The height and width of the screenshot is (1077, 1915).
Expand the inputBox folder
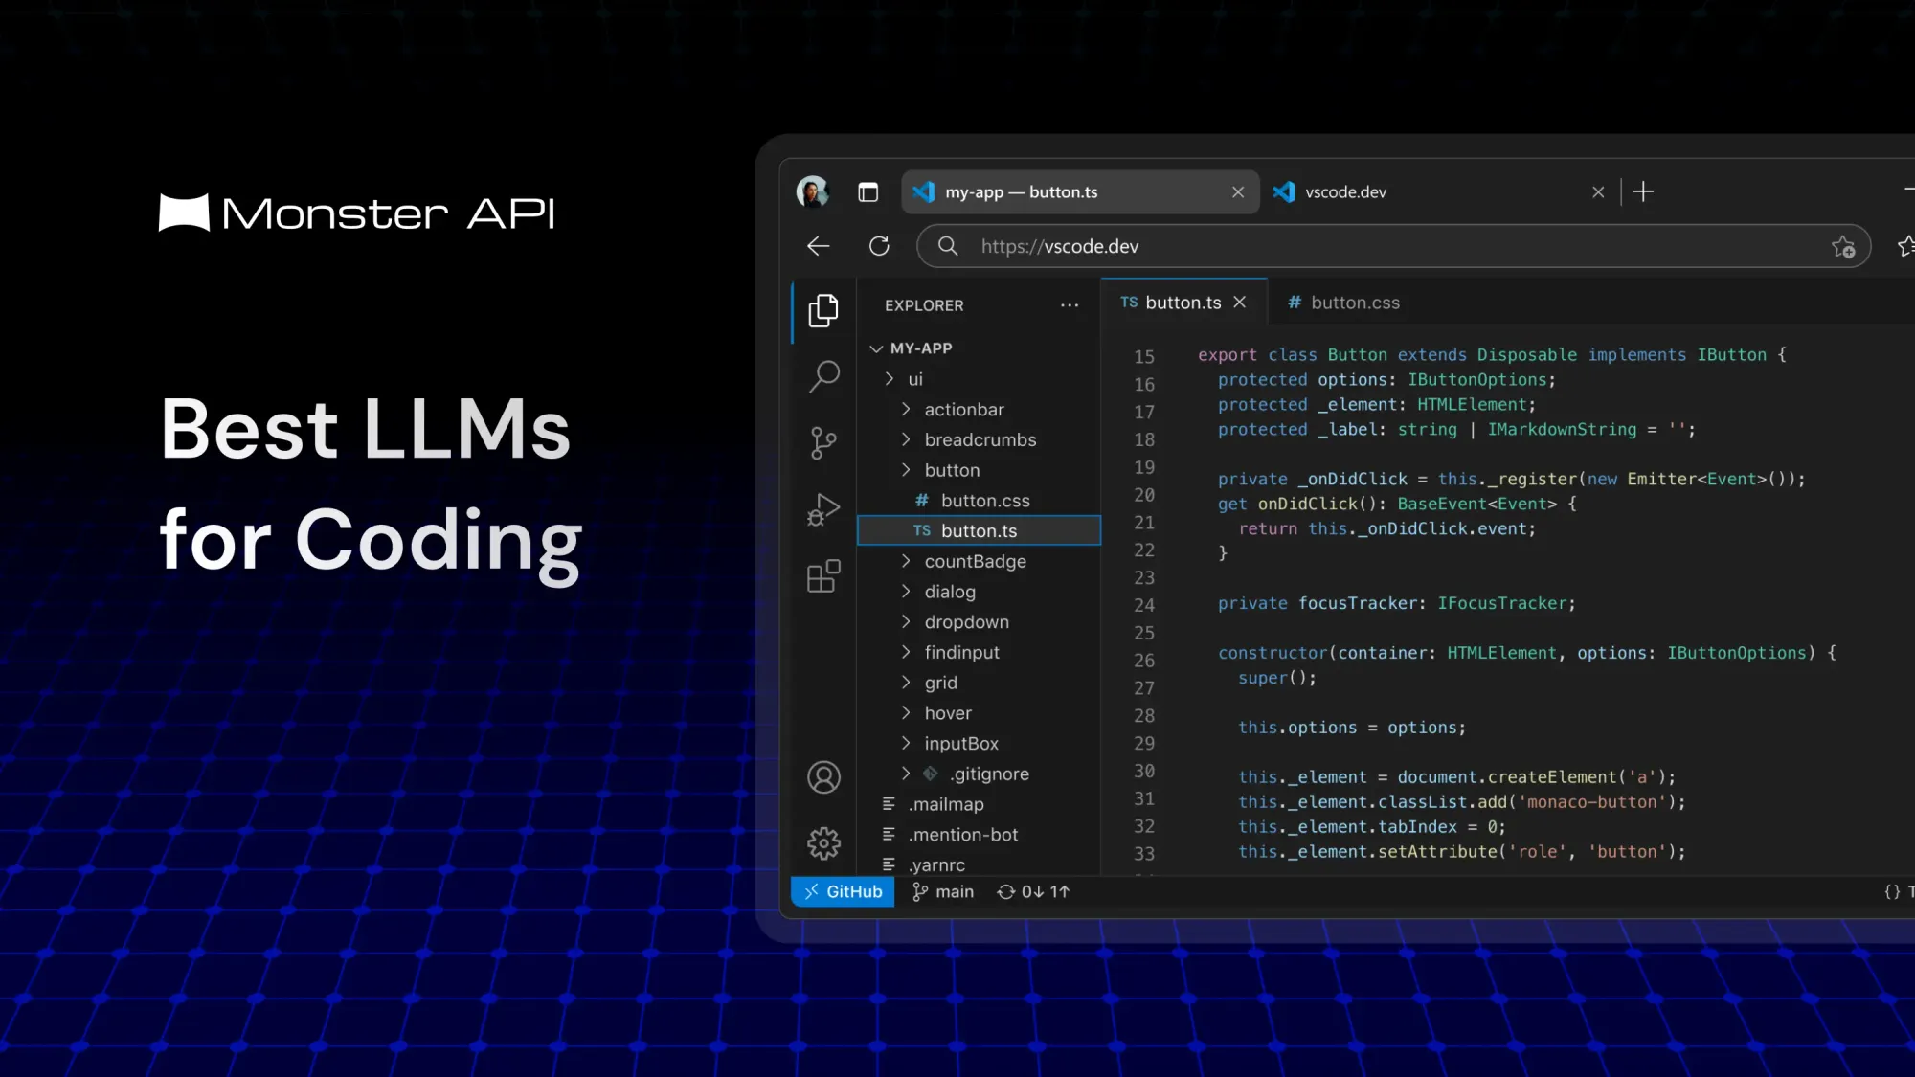(979, 744)
